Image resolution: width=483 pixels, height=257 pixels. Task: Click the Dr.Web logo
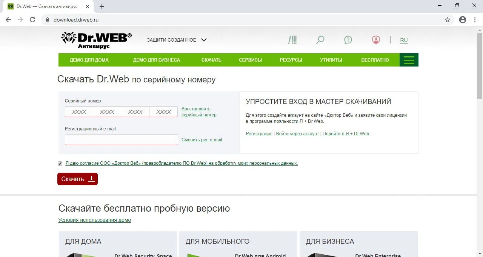tap(97, 40)
